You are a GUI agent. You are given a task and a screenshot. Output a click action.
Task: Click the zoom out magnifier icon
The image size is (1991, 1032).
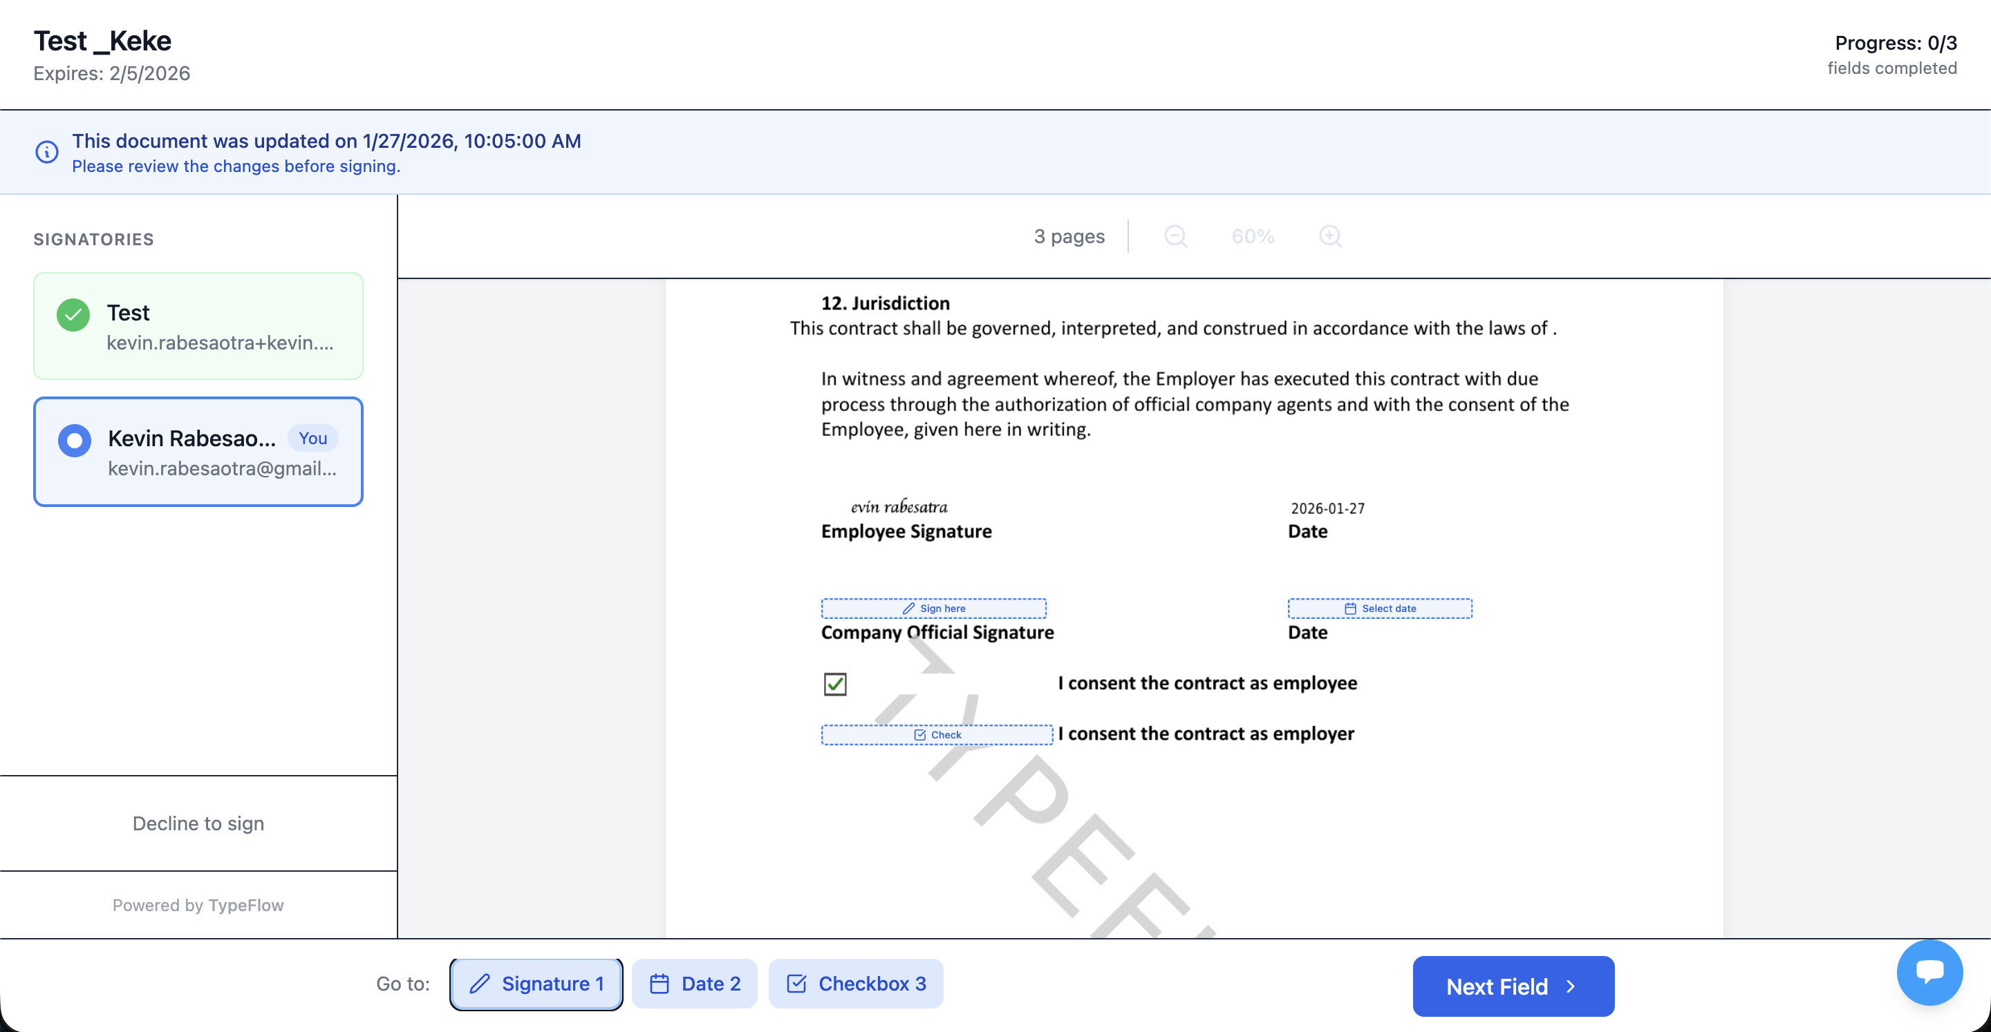[x=1175, y=236]
